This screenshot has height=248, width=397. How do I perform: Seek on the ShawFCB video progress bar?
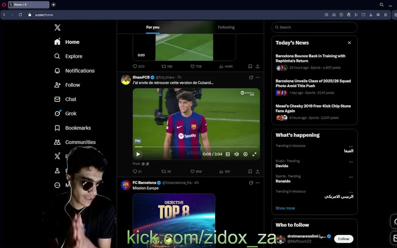click(x=196, y=147)
